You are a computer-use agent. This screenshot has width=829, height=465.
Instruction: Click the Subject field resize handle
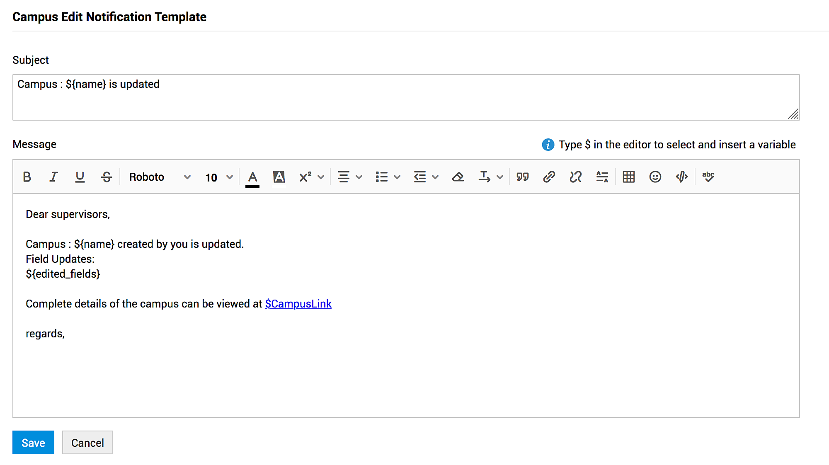pyautogui.click(x=793, y=114)
